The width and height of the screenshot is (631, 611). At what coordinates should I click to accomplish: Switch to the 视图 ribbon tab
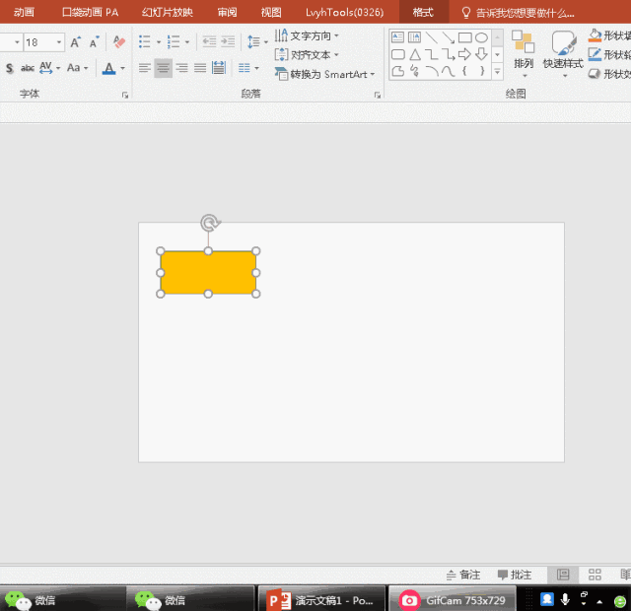tap(271, 12)
